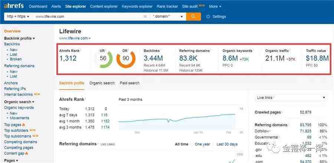This screenshot has height=163, width=334.
Task: Open the http + https protocol dropdown
Action: [18, 17]
